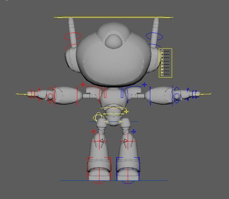Select the yellow plus control beside the waist
Screen dimensions: 229x199
point(126,112)
